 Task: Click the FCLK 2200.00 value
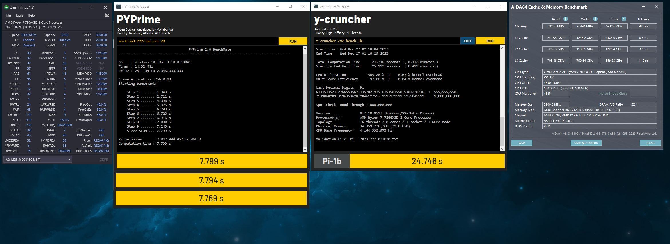point(101,40)
